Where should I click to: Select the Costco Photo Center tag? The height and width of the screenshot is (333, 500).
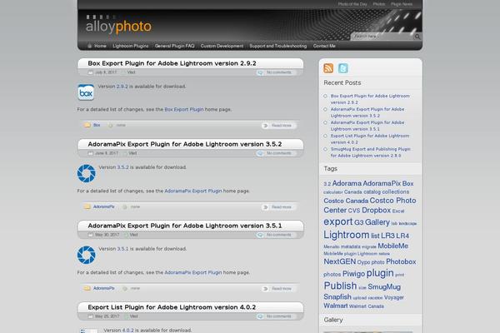pyautogui.click(x=370, y=206)
